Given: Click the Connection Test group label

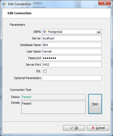Looking at the screenshot, I should click(20, 90).
